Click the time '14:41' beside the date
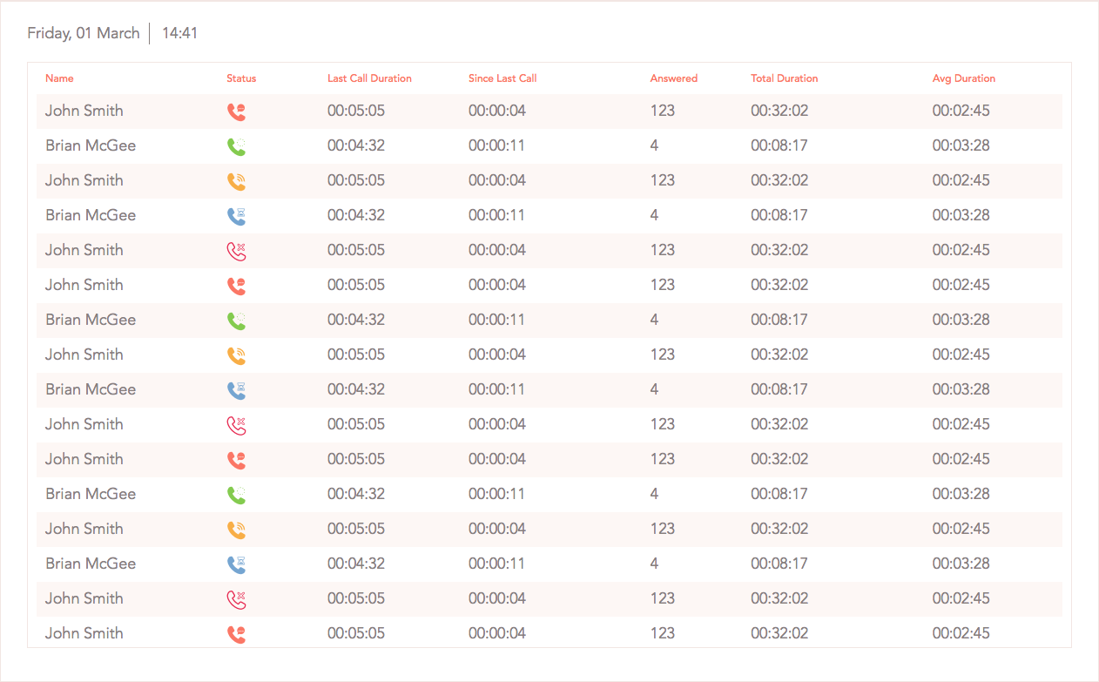The image size is (1099, 682). (179, 33)
